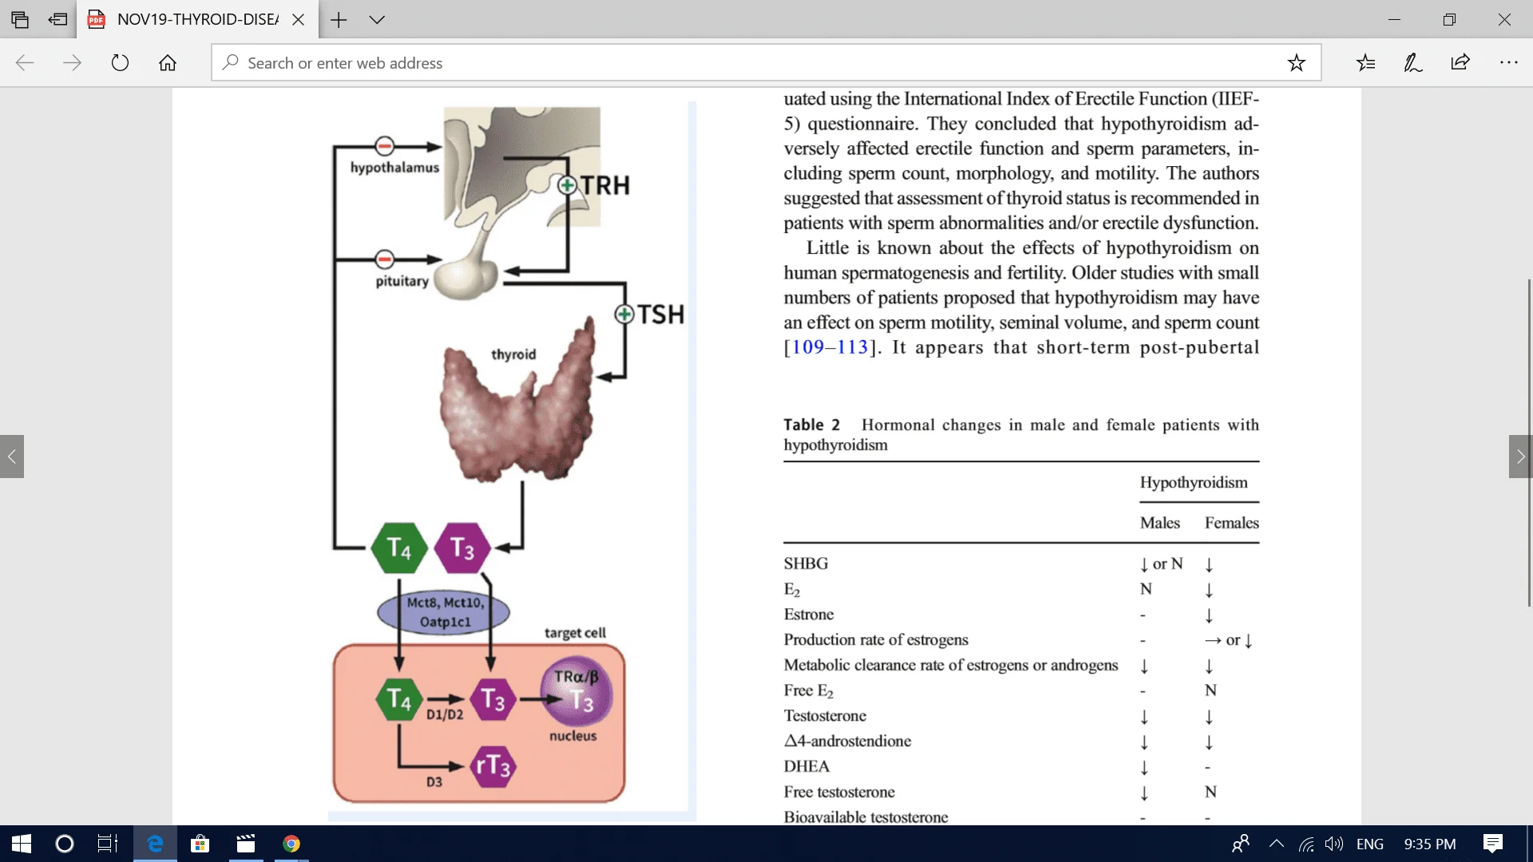1533x862 pixels.
Task: Show hidden system tray icons
Action: tap(1276, 844)
